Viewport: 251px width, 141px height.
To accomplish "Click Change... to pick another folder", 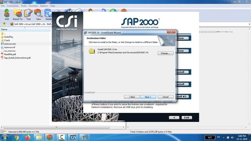I will pyautogui.click(x=166, y=53).
